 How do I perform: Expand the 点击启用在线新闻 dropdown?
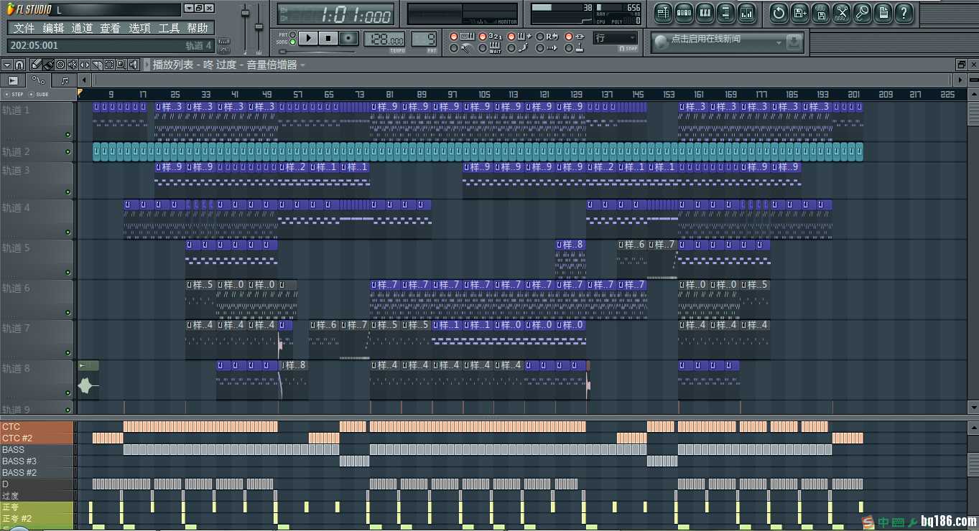[x=778, y=43]
